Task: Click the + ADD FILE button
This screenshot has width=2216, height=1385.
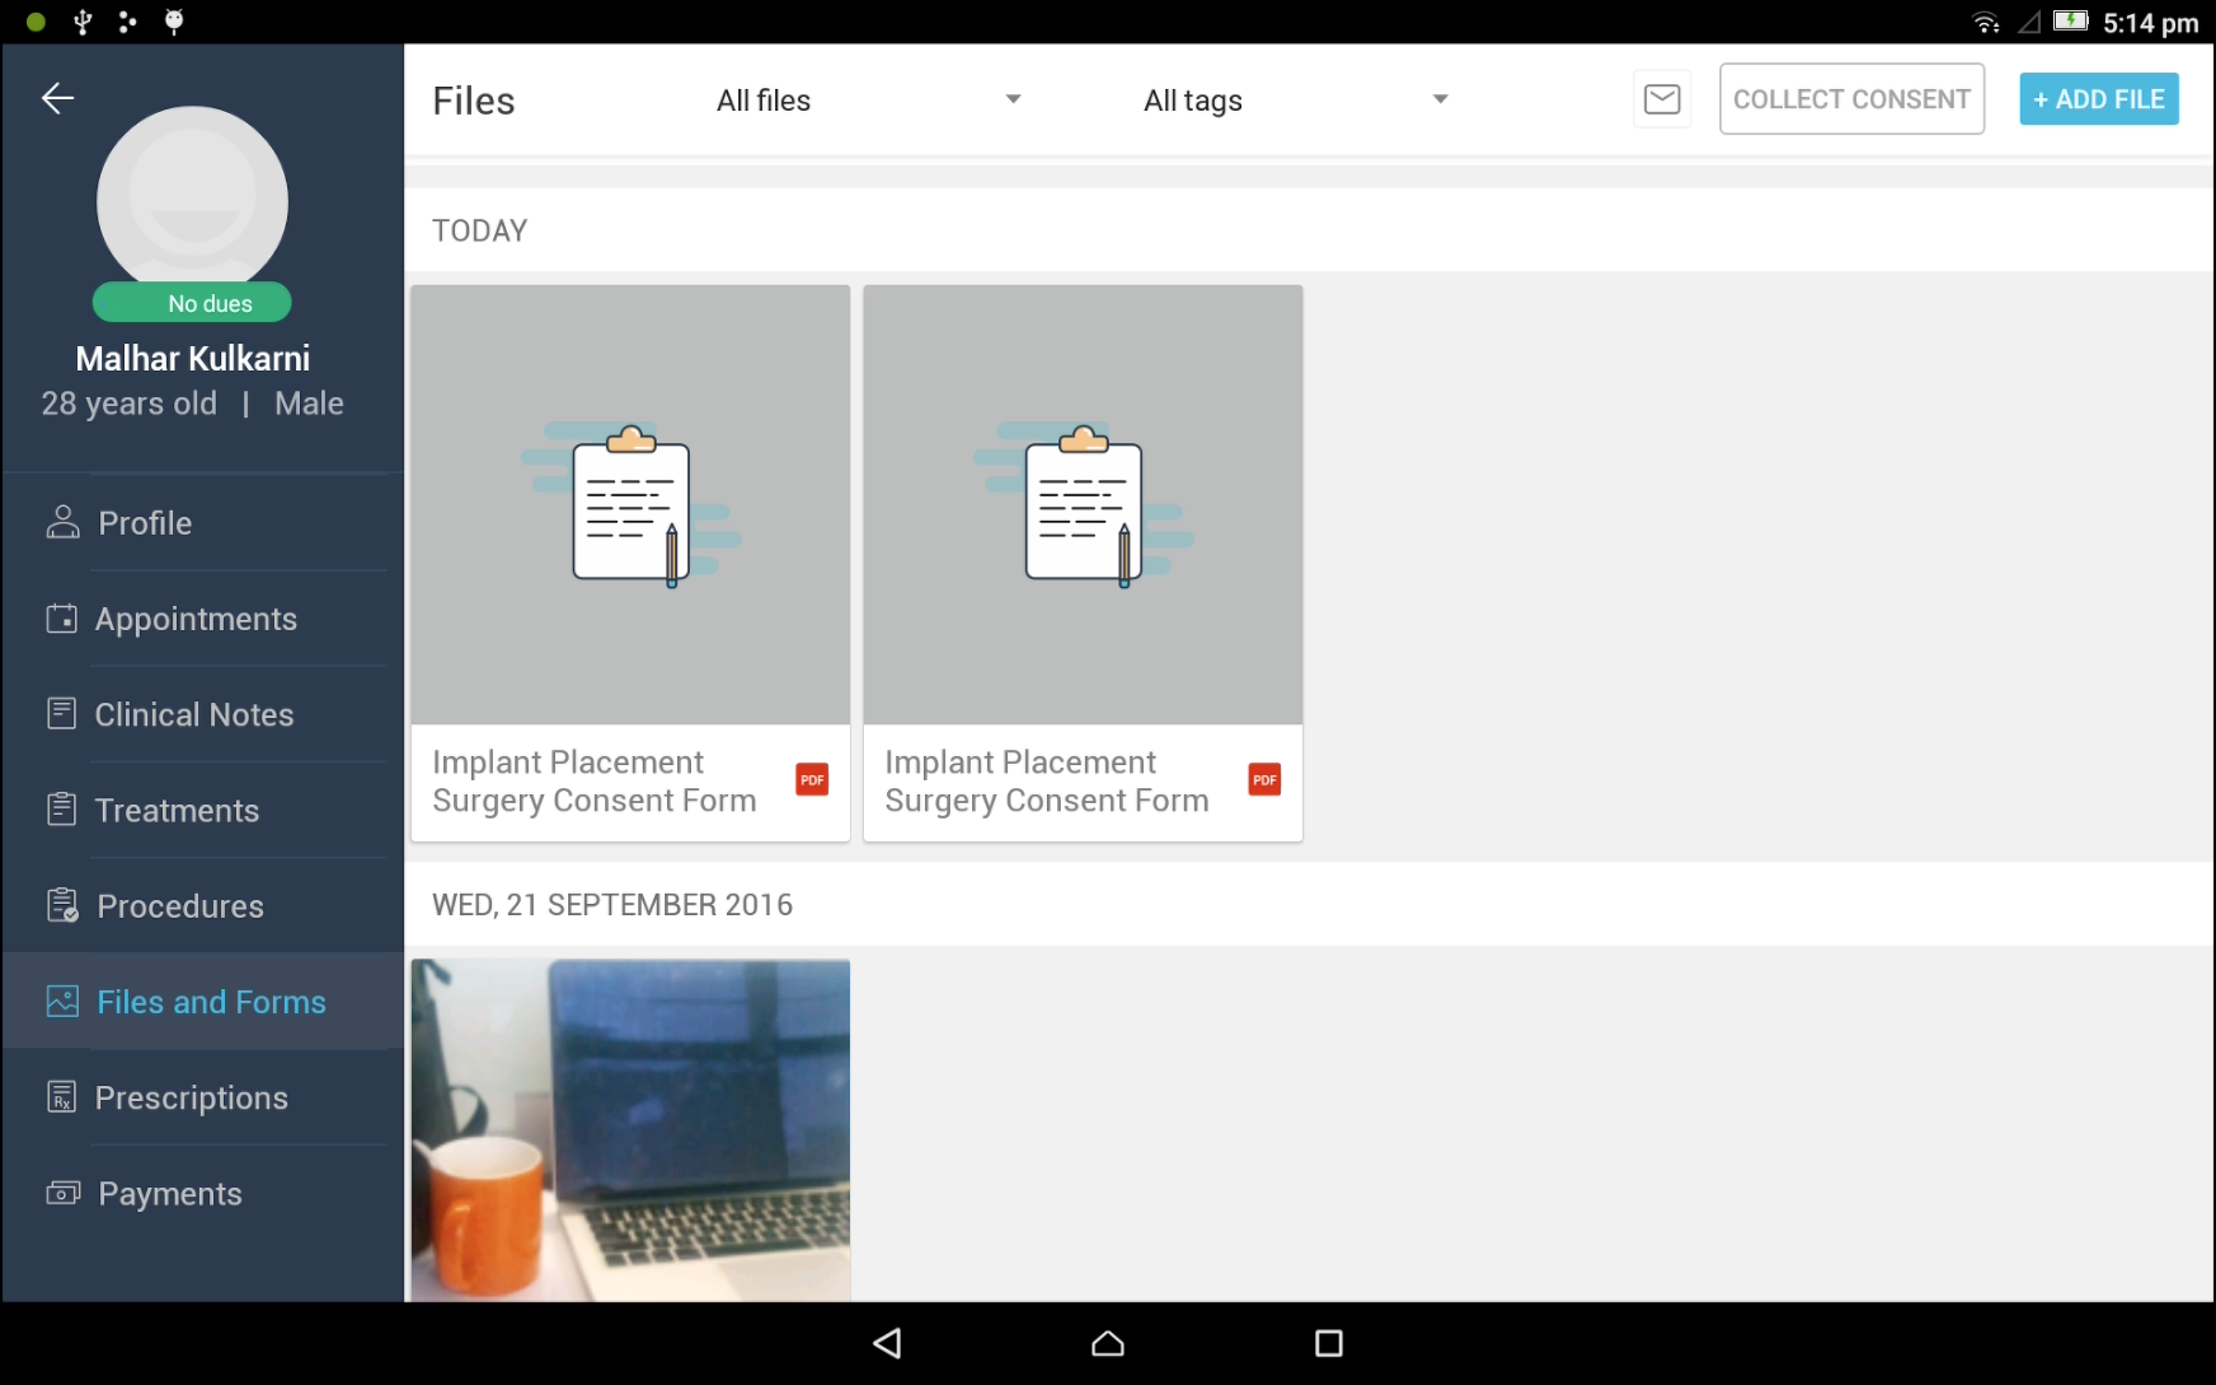Action: (x=2098, y=98)
